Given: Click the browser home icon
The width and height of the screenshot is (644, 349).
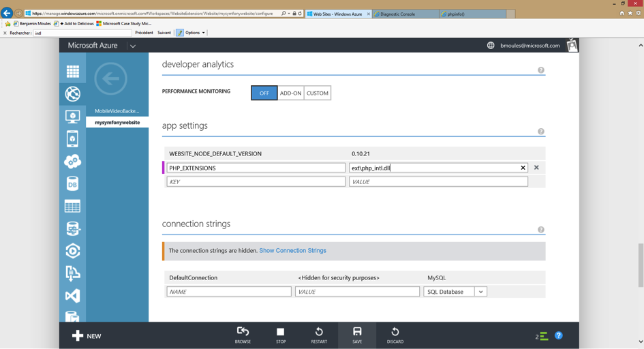Looking at the screenshot, I should pyautogui.click(x=622, y=13).
